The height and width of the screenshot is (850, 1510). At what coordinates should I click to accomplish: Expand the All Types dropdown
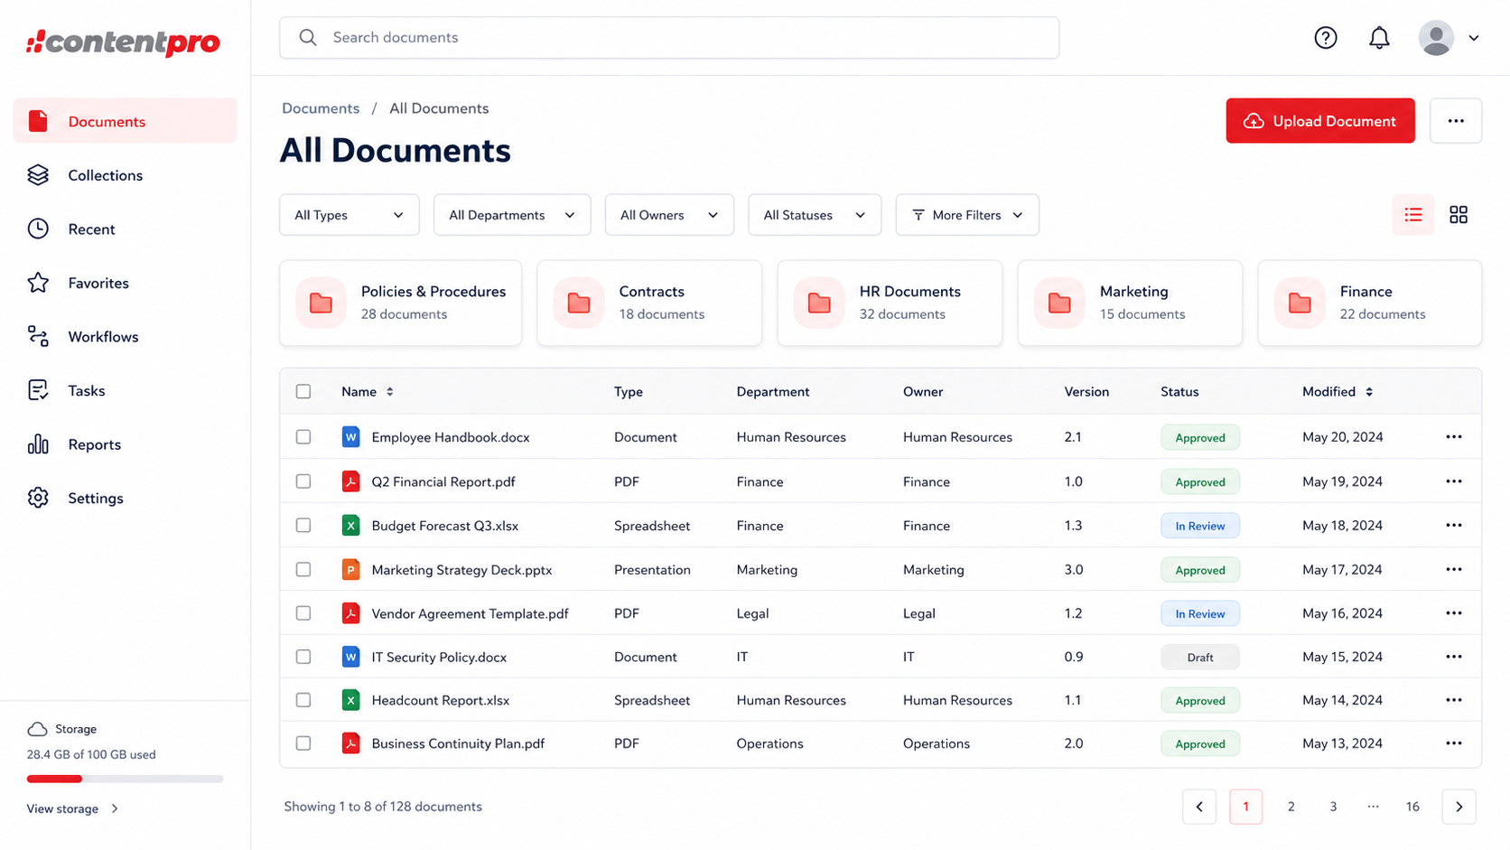[x=350, y=215]
